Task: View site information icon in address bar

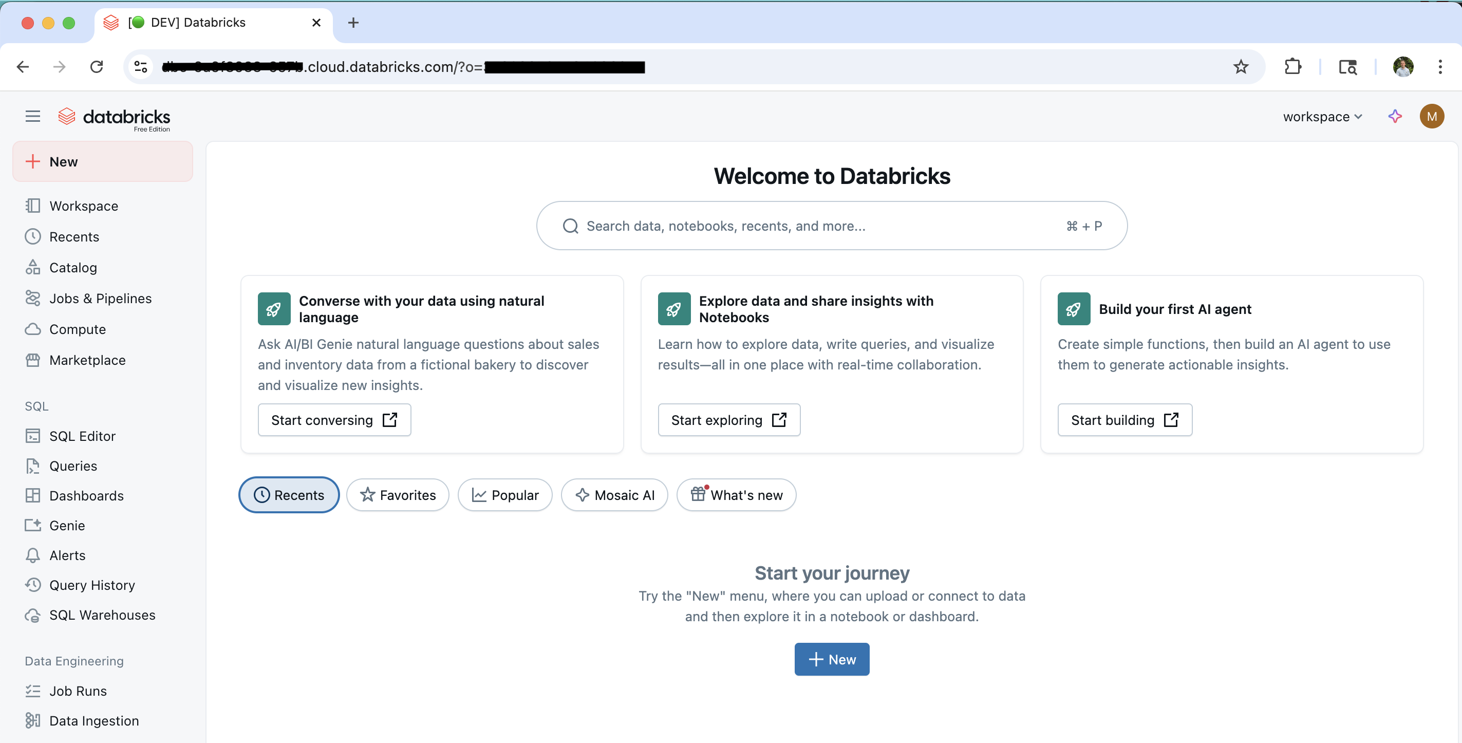Action: point(140,67)
